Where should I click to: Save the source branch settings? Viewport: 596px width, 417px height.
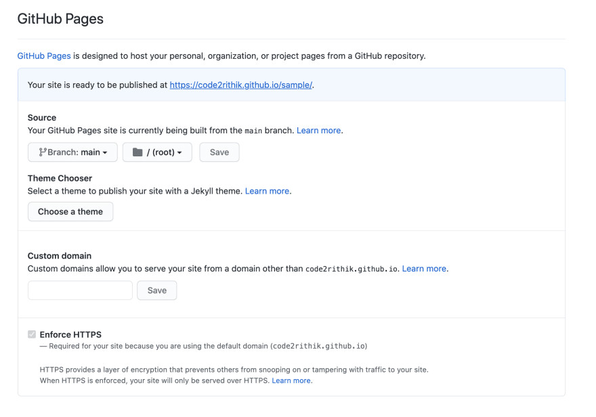point(219,152)
